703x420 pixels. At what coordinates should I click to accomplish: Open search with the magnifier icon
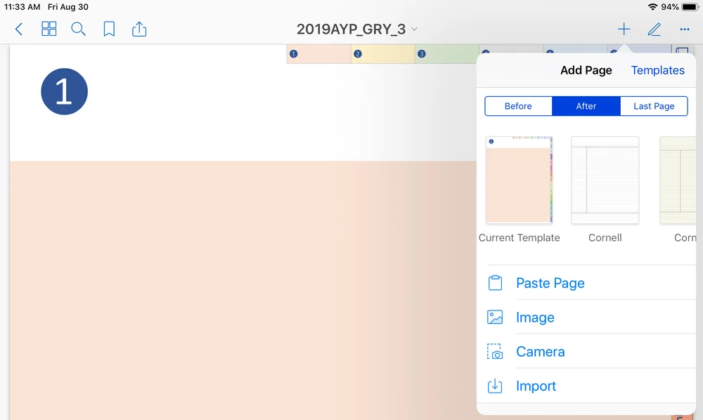pos(78,29)
